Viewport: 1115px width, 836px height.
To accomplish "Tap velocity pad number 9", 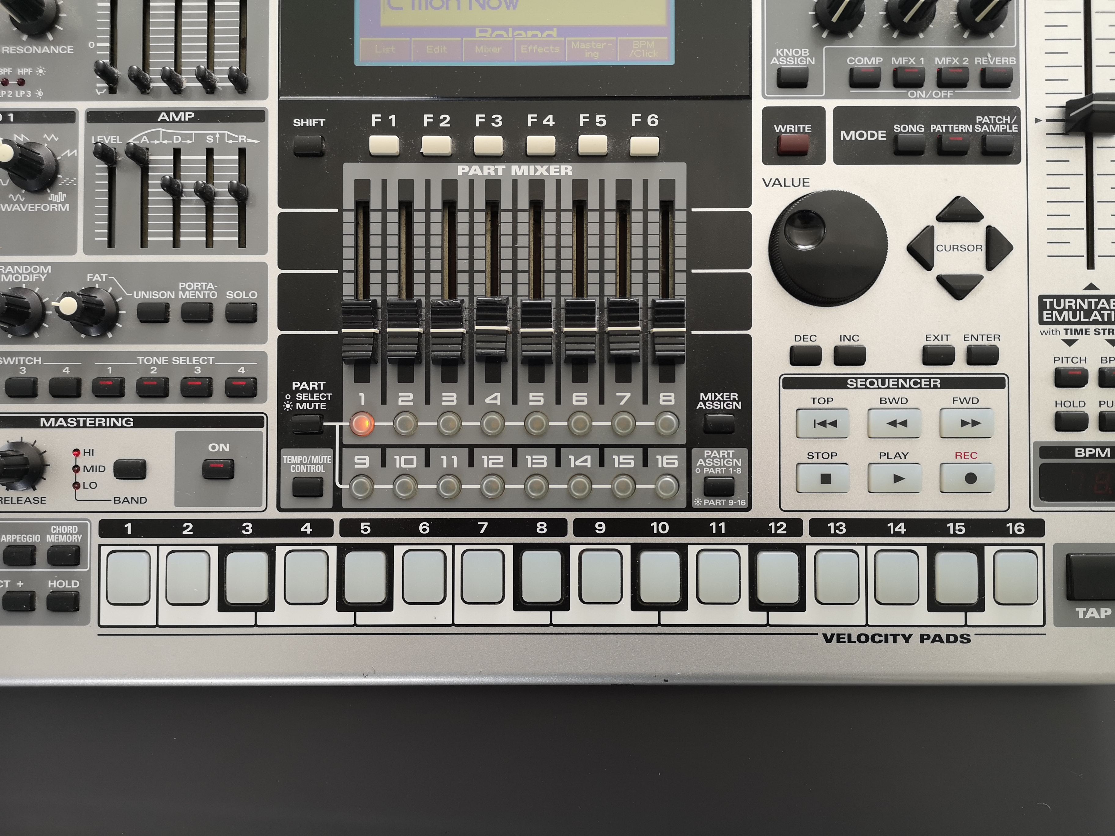I will (600, 577).
